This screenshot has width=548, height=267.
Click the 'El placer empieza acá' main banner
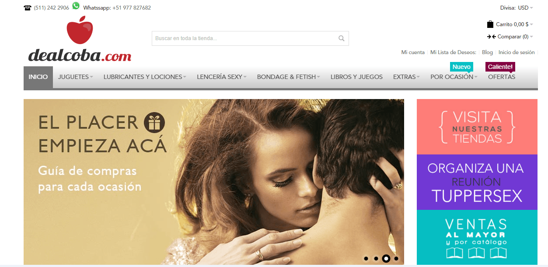pyautogui.click(x=214, y=182)
